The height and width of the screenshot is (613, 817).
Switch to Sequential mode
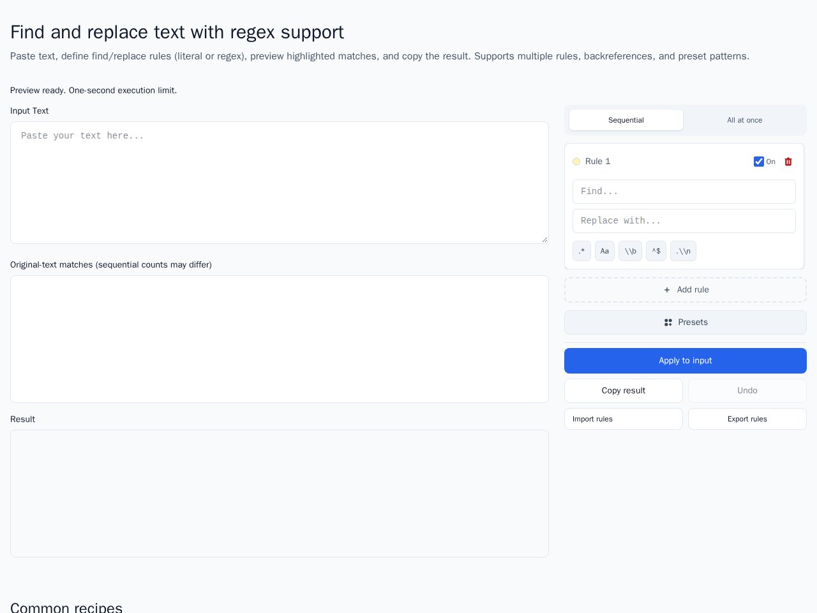[x=626, y=120]
